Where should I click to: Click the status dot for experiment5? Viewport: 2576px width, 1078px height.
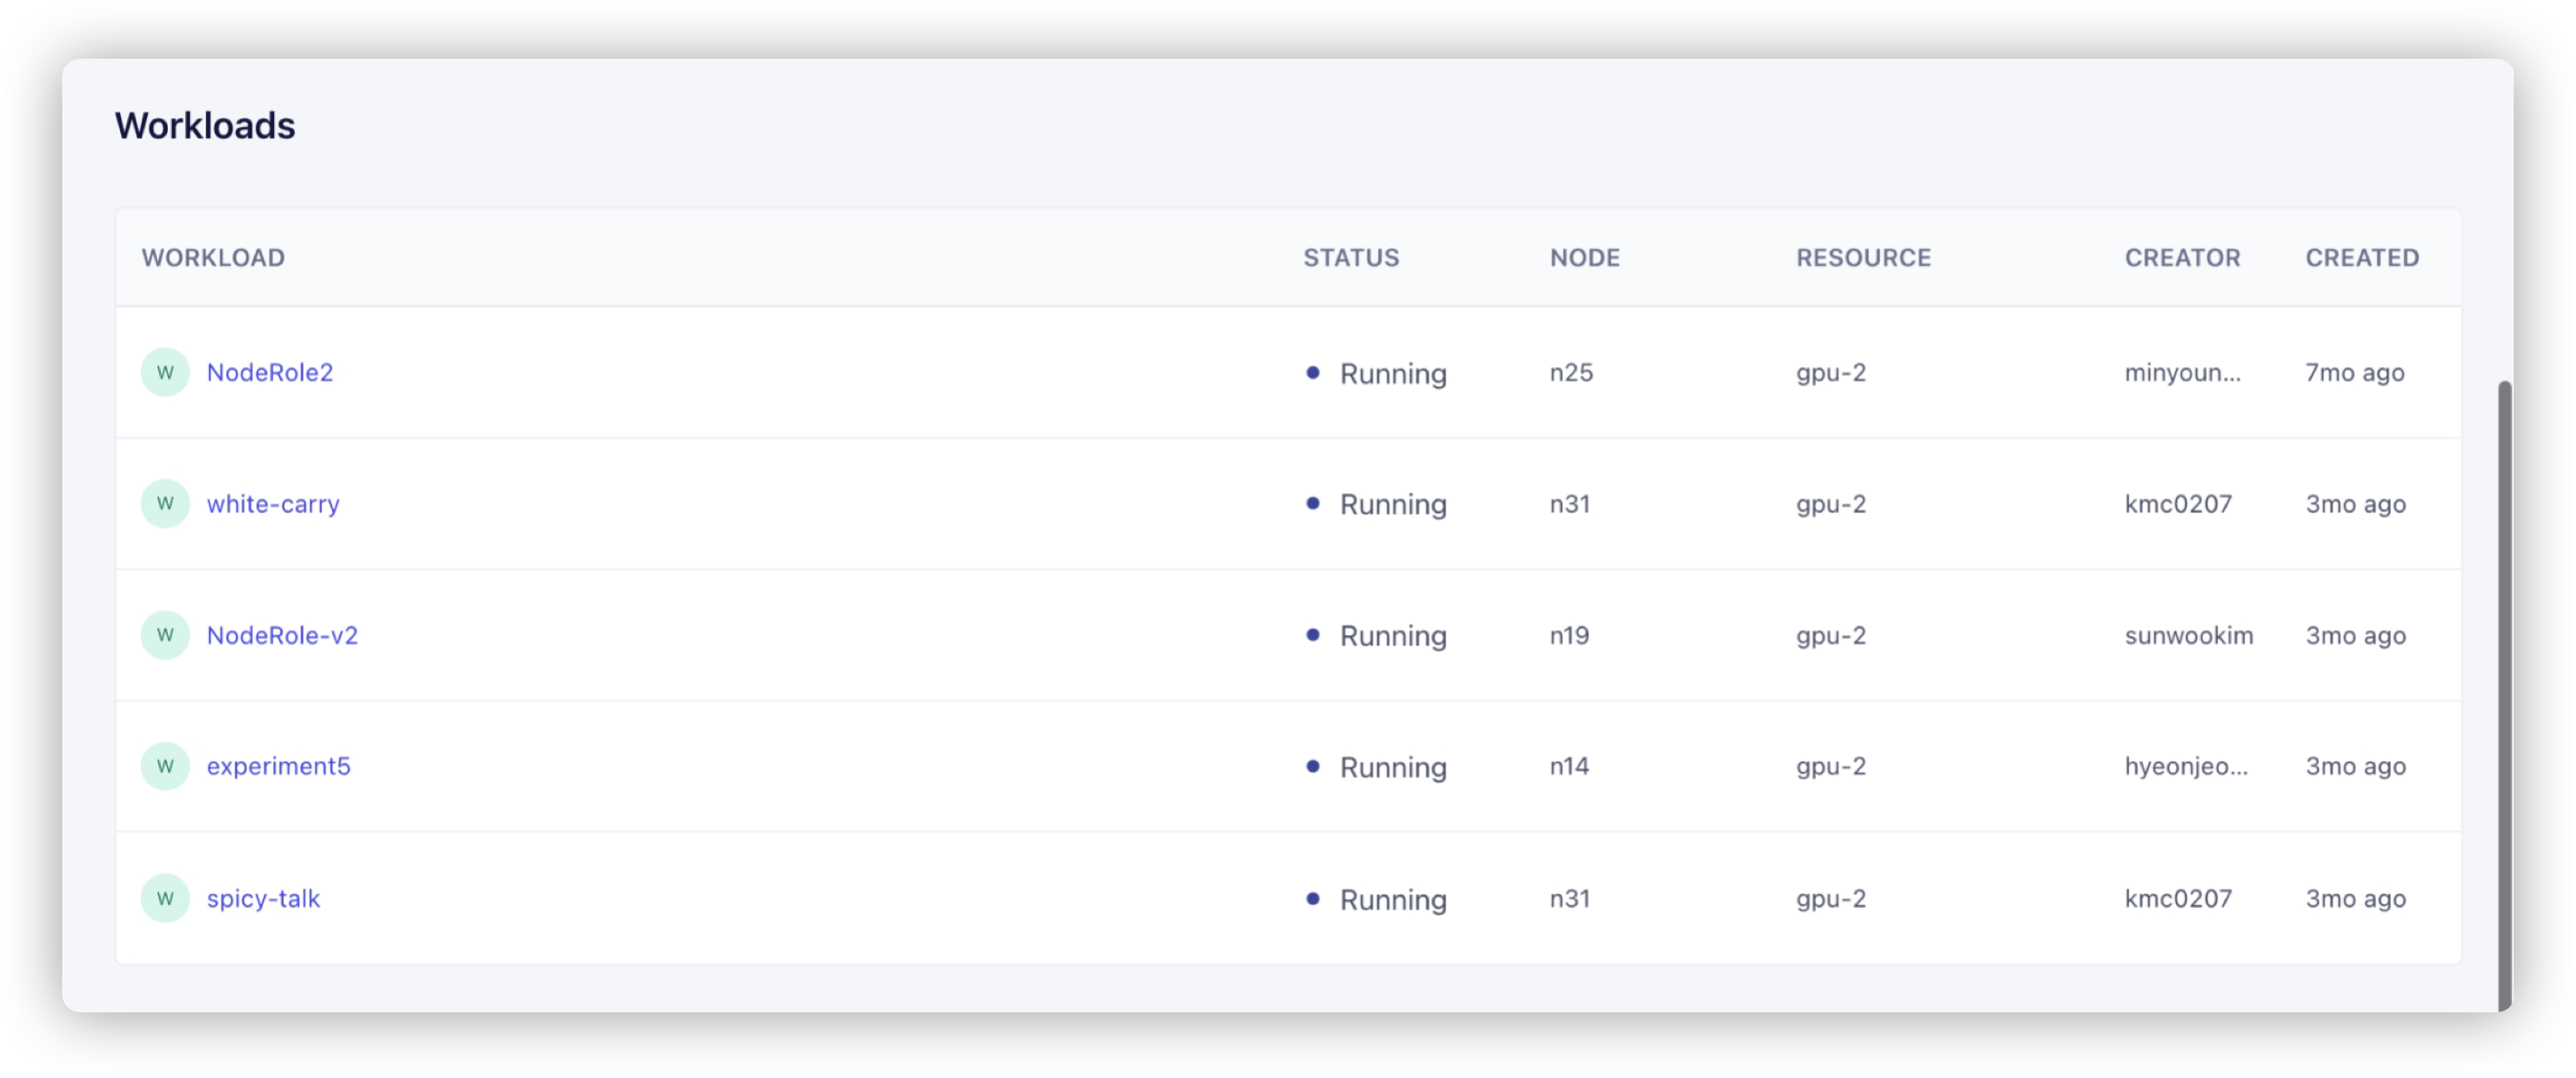[x=1313, y=766]
